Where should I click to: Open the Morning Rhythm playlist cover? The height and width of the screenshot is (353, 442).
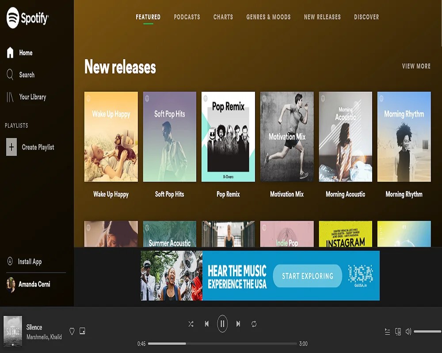tap(404, 136)
